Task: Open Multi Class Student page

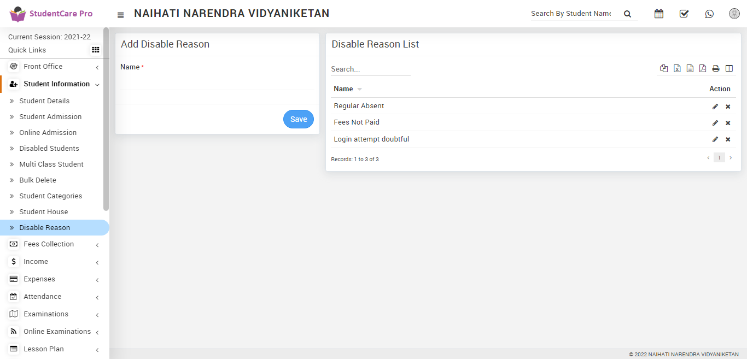Action: click(x=51, y=164)
